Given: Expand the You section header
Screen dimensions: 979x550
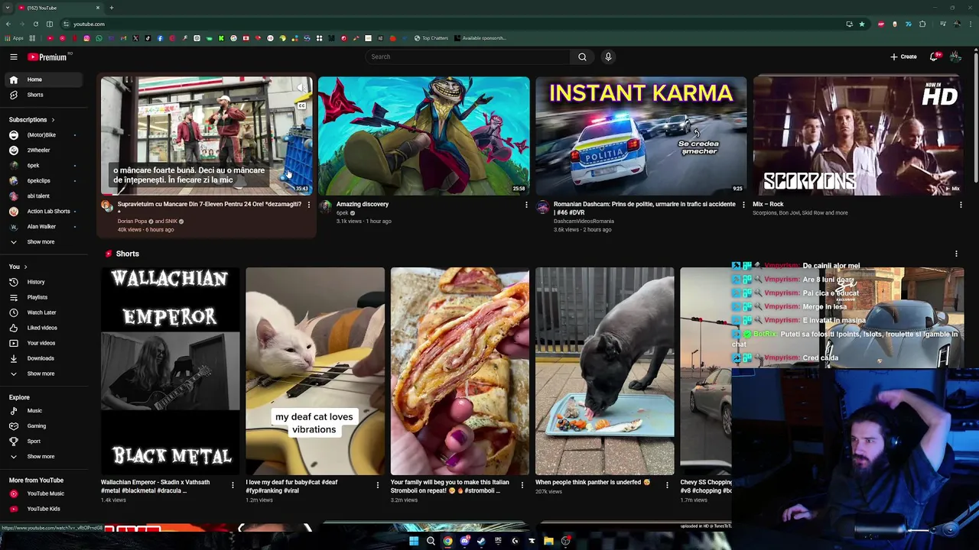Looking at the screenshot, I should coord(18,267).
